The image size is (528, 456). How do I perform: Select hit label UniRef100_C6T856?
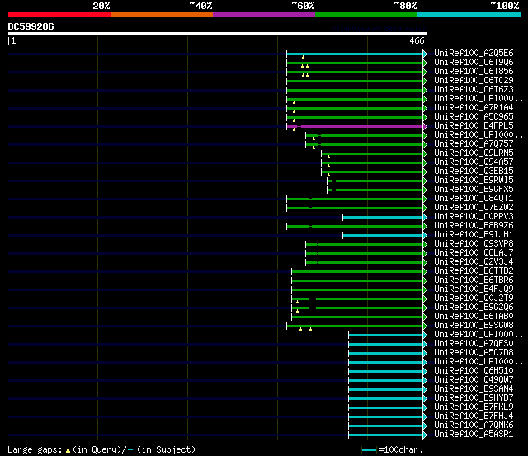[x=474, y=72]
